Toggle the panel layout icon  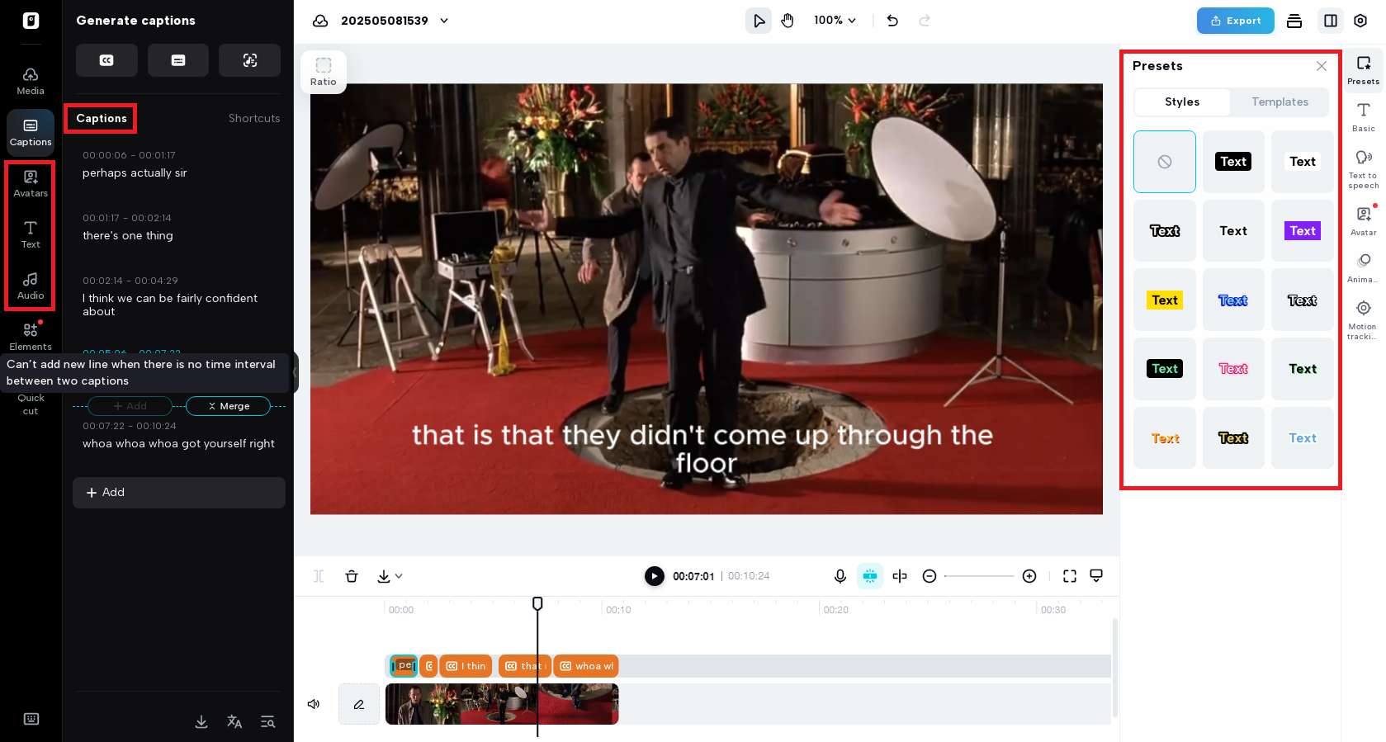point(1331,21)
